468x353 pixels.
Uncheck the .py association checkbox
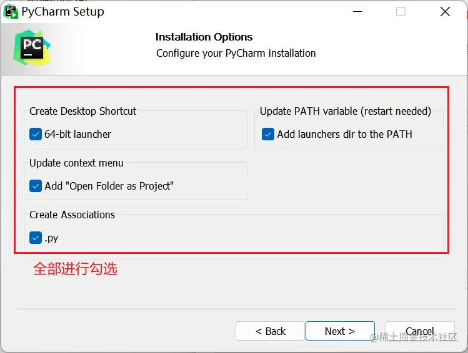[x=36, y=238]
